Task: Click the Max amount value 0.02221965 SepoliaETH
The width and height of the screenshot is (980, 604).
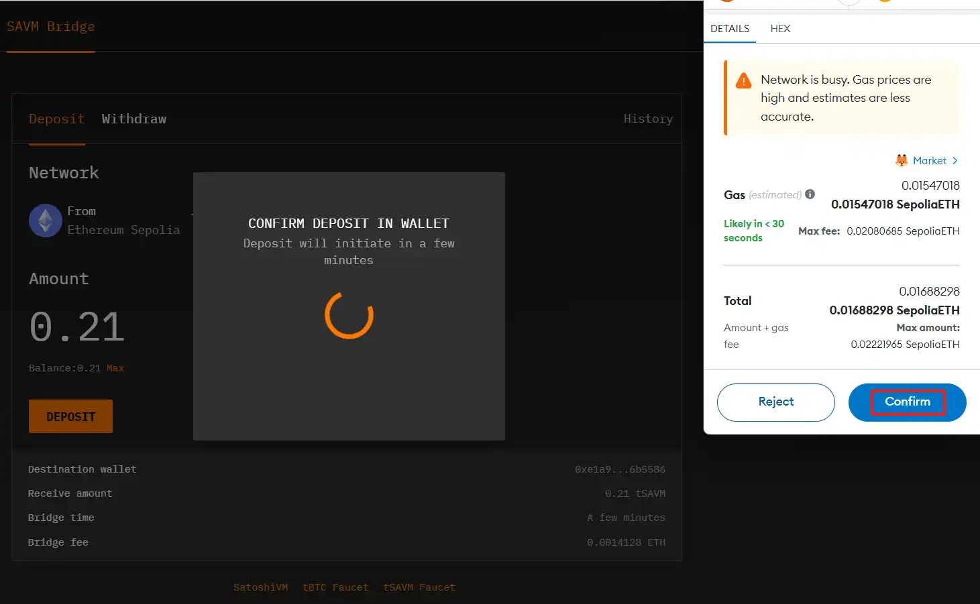Action: click(x=906, y=345)
